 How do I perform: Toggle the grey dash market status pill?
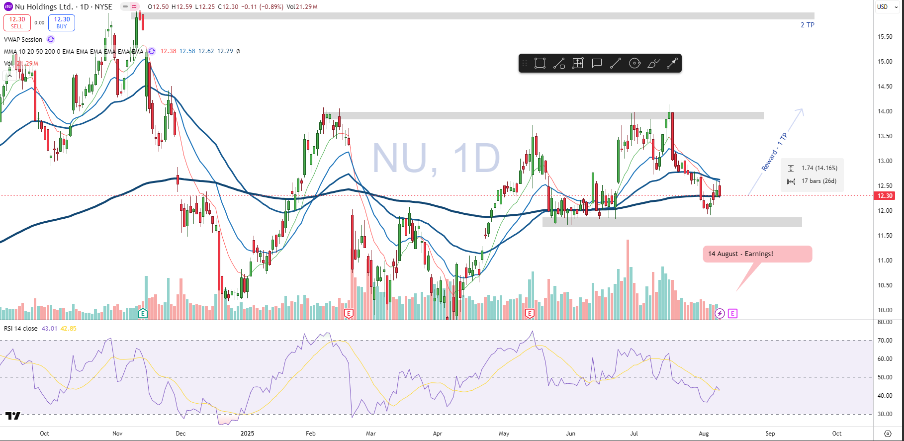125,7
